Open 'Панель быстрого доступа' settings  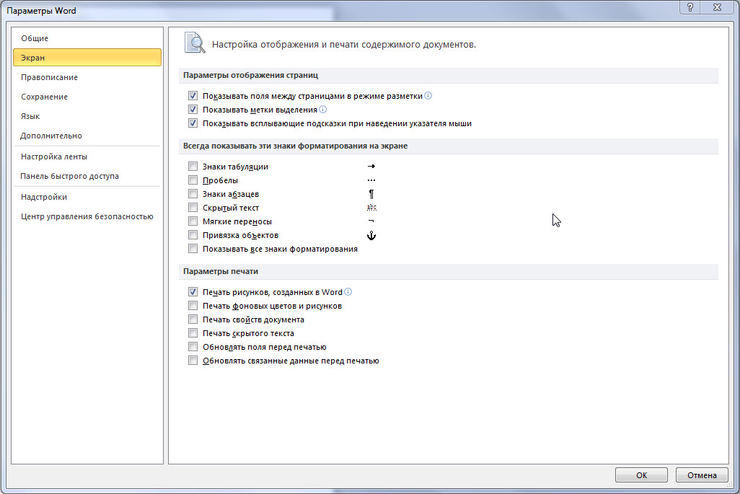(87, 176)
